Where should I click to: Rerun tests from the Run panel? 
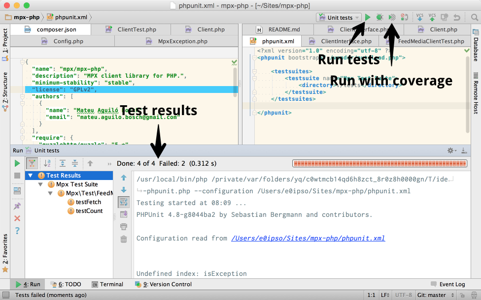[17, 163]
